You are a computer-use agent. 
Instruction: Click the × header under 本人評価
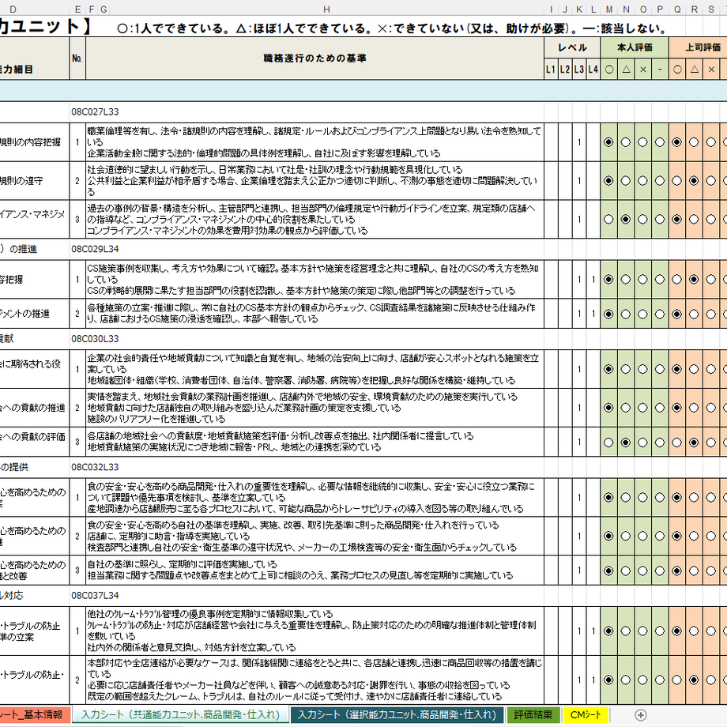642,70
